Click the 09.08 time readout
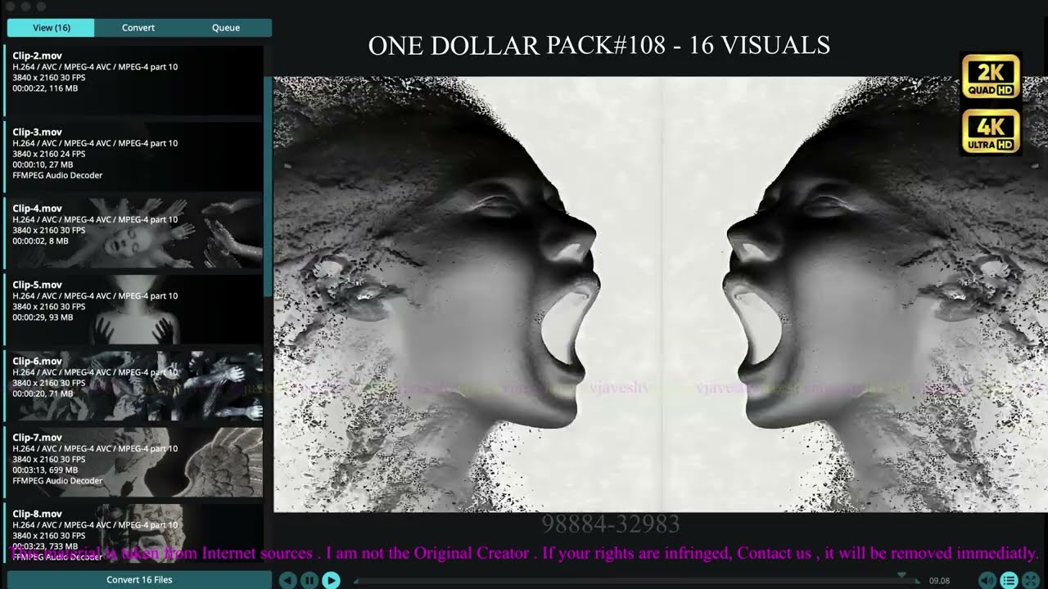 (939, 581)
